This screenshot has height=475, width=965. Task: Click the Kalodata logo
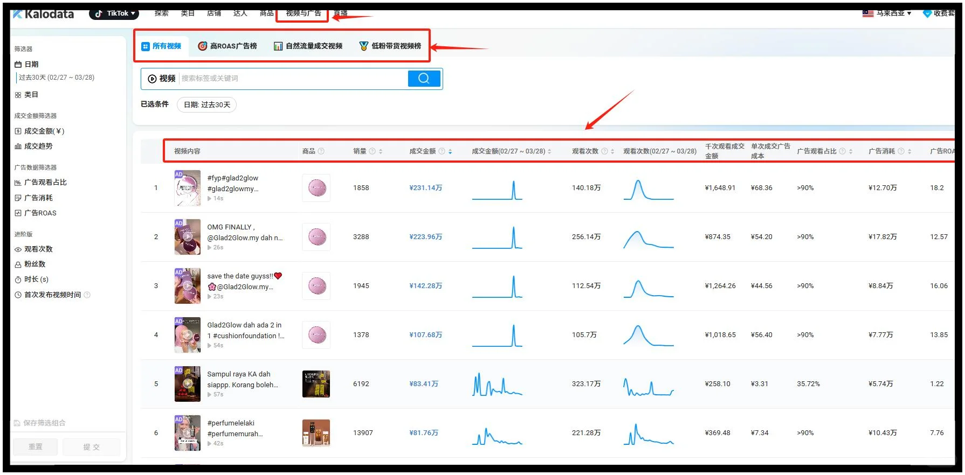click(43, 14)
